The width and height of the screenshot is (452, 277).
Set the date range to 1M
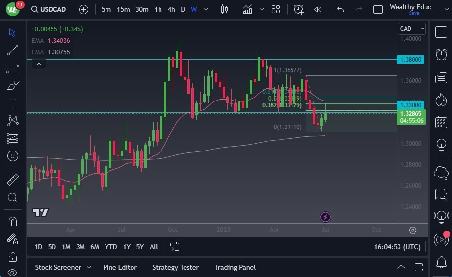click(x=66, y=247)
